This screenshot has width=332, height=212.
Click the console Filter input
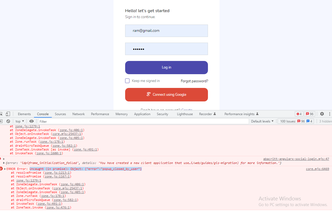coord(143,121)
